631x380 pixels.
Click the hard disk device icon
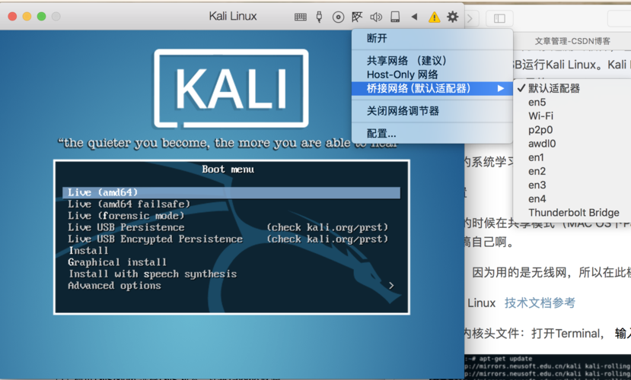395,17
